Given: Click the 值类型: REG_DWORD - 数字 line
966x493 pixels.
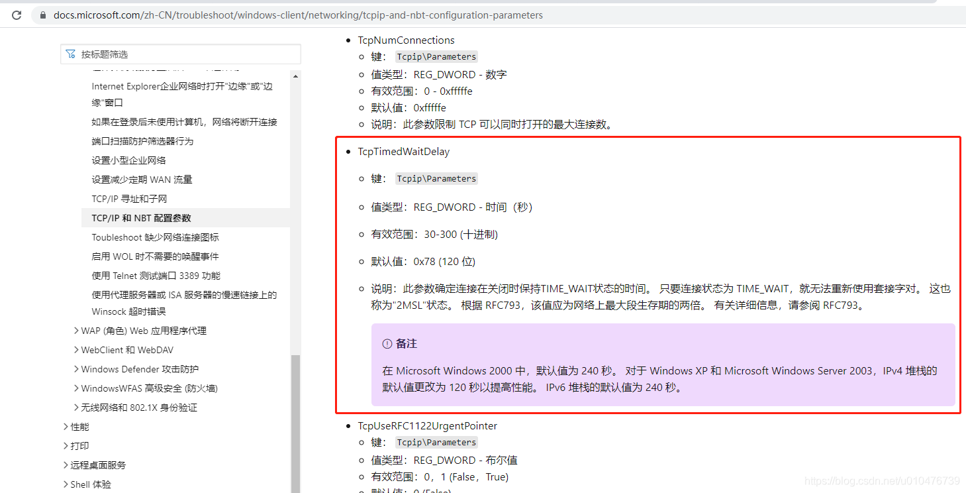Looking at the screenshot, I should tap(439, 75).
